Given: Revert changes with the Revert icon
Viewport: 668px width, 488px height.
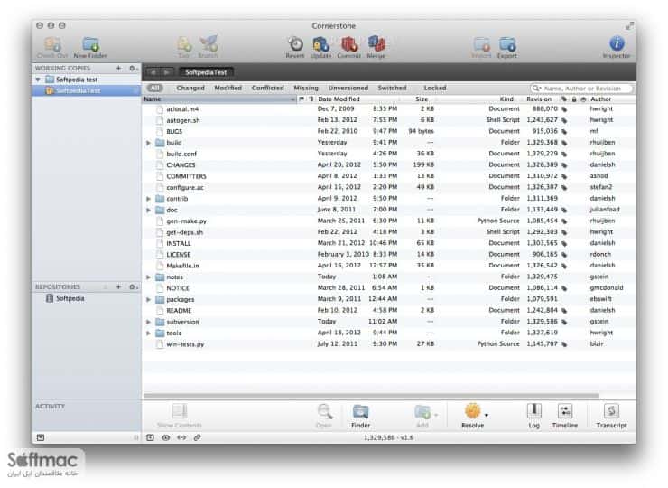Looking at the screenshot, I should (295, 44).
